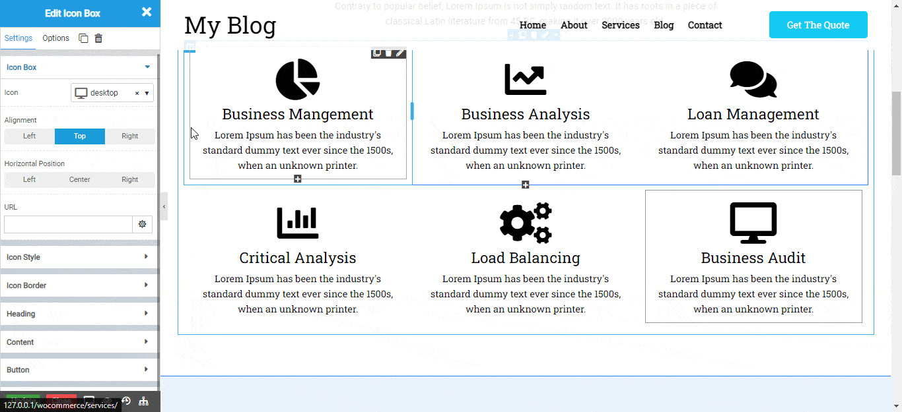Image resolution: width=902 pixels, height=412 pixels.
Task: Click the revision history clock icon
Action: 126,401
